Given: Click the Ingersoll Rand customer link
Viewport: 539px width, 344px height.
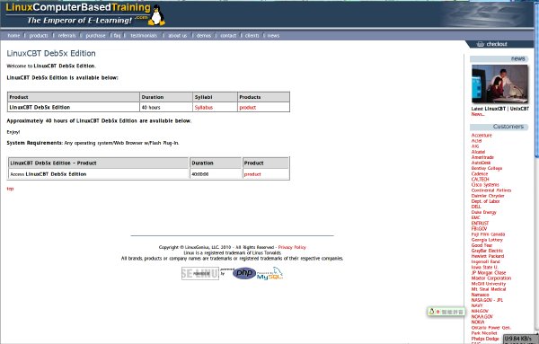Looking at the screenshot, I should tap(485, 262).
